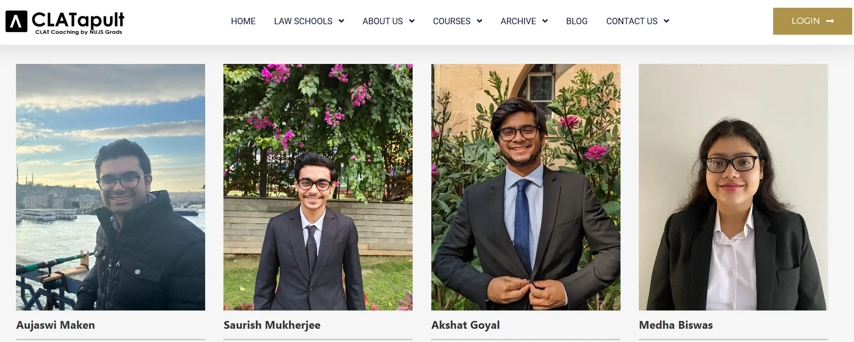
Task: Click the CLATapult logo icon
Action: pyautogui.click(x=16, y=21)
